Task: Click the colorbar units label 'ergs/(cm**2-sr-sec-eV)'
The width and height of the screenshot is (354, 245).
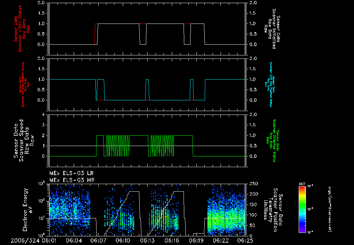Action: coord(329,209)
